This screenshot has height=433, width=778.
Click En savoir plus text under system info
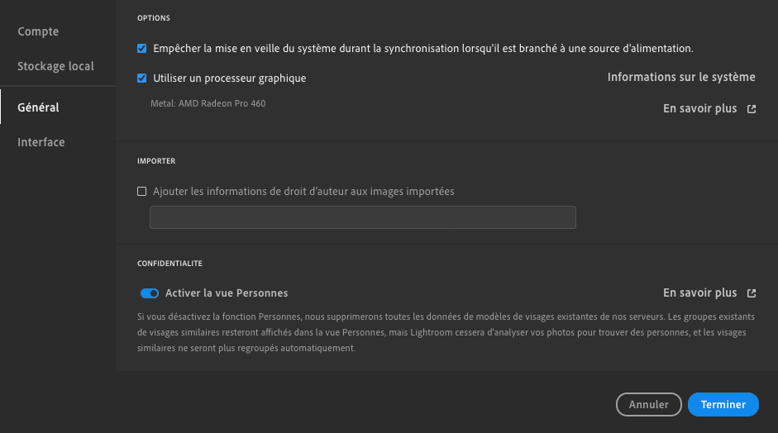(699, 108)
